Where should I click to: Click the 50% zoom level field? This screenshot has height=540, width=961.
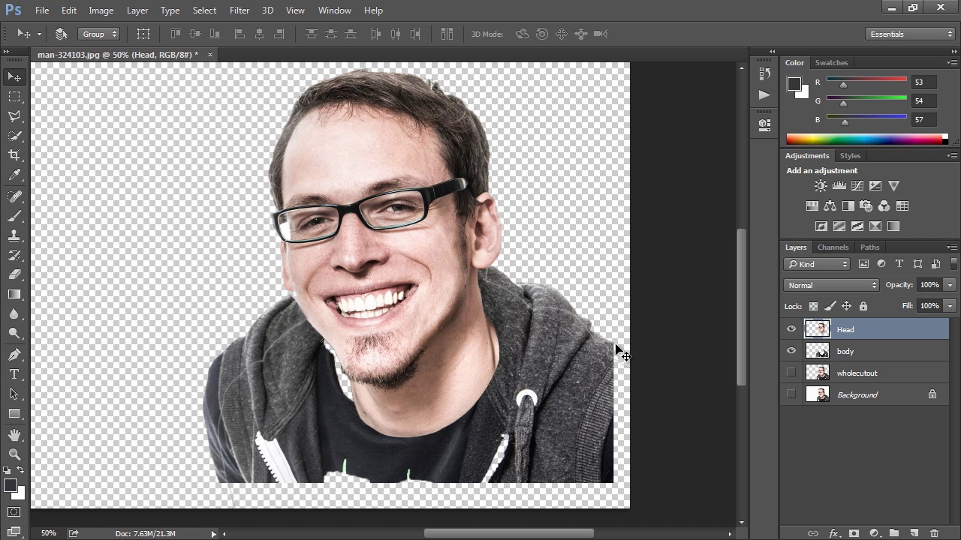(49, 533)
